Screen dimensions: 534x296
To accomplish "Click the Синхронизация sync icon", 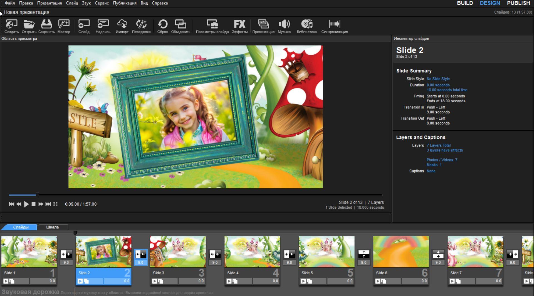I will (334, 26).
